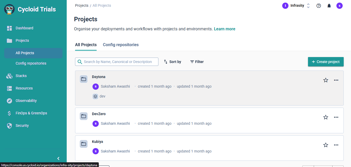The height and width of the screenshot is (167, 351).
Task: Follow the Learn more link
Action: tap(225, 29)
